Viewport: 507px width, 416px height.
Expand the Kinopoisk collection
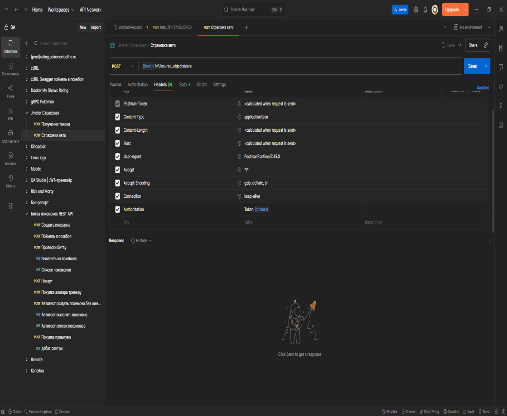point(38,147)
